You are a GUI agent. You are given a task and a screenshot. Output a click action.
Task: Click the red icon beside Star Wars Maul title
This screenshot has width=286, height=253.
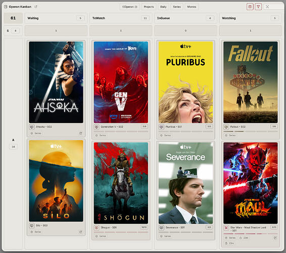(x=226, y=228)
